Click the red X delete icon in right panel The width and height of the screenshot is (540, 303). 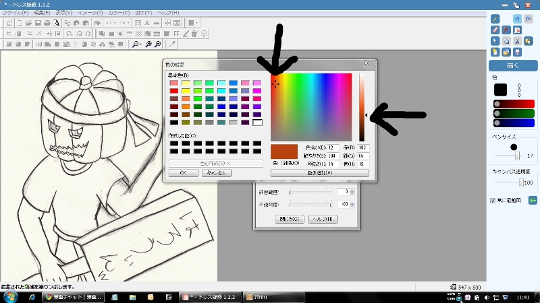(x=517, y=30)
